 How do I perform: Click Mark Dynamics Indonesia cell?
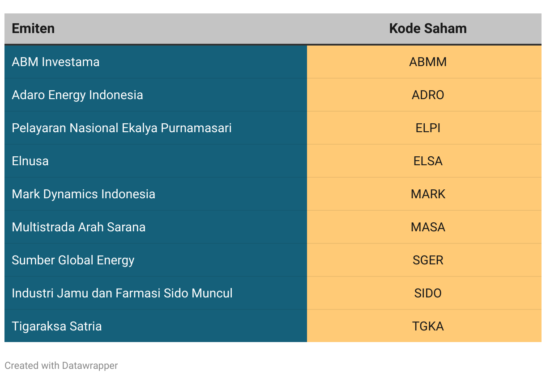click(x=155, y=194)
